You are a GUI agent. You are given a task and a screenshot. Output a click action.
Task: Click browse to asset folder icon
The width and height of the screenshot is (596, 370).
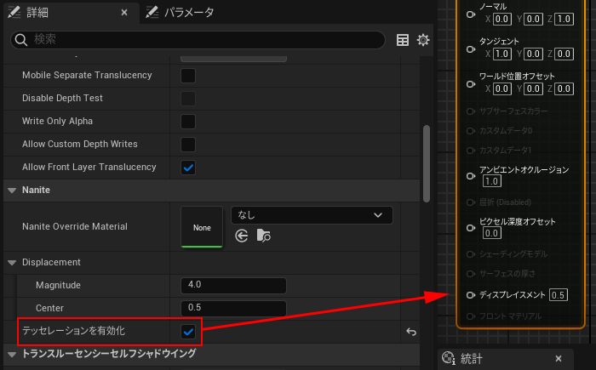coord(263,236)
